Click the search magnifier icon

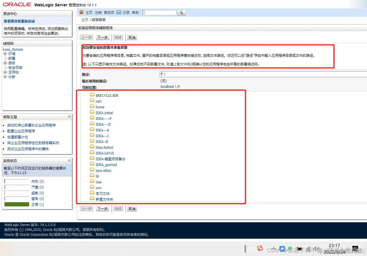181,12
